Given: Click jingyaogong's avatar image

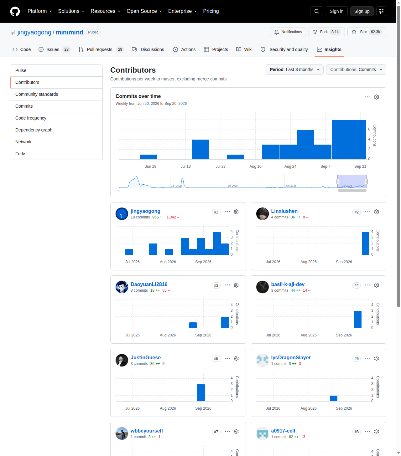Looking at the screenshot, I should [122, 214].
